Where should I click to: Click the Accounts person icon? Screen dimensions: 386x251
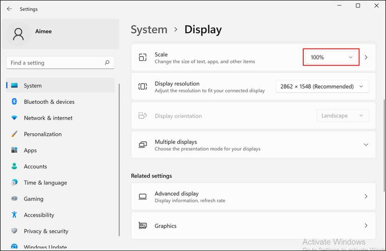coord(15,166)
